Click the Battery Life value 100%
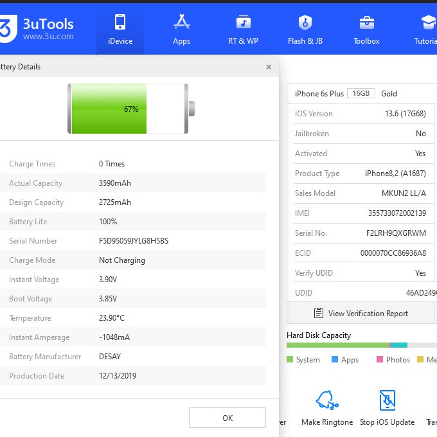Image resolution: width=437 pixels, height=437 pixels. [108, 222]
